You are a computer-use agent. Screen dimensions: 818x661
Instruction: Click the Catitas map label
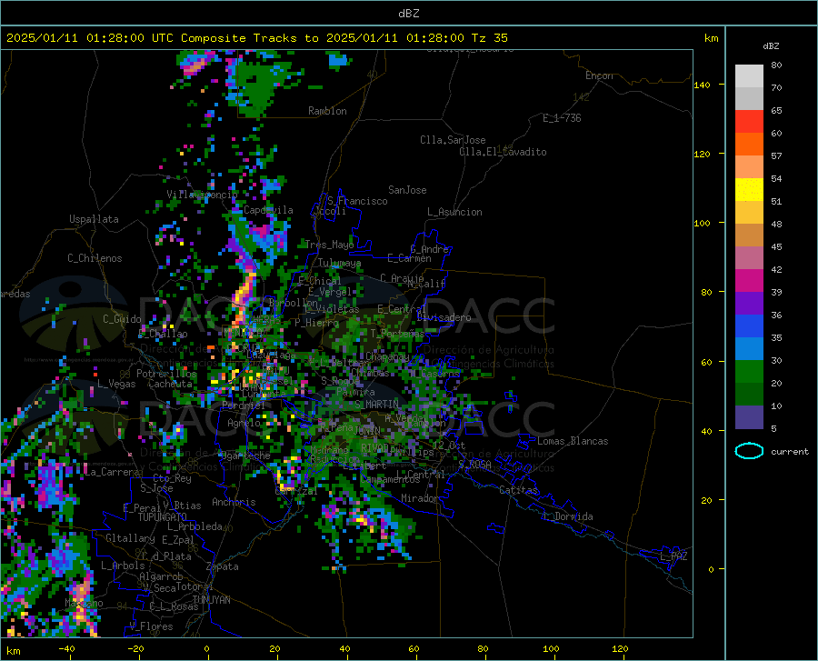click(518, 490)
